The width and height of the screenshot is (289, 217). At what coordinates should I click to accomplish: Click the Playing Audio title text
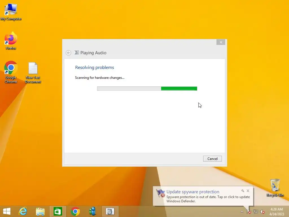[x=93, y=53]
